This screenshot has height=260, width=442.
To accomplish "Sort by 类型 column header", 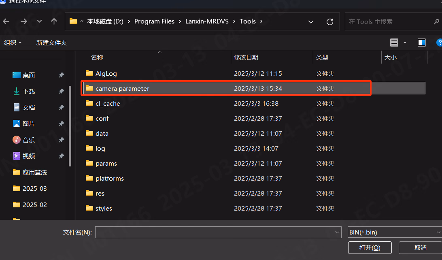I will [322, 57].
